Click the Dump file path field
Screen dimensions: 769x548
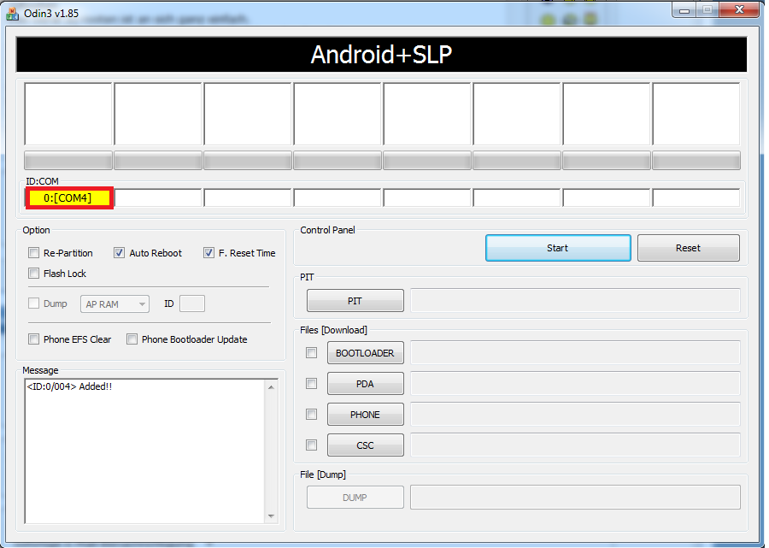[x=575, y=498]
